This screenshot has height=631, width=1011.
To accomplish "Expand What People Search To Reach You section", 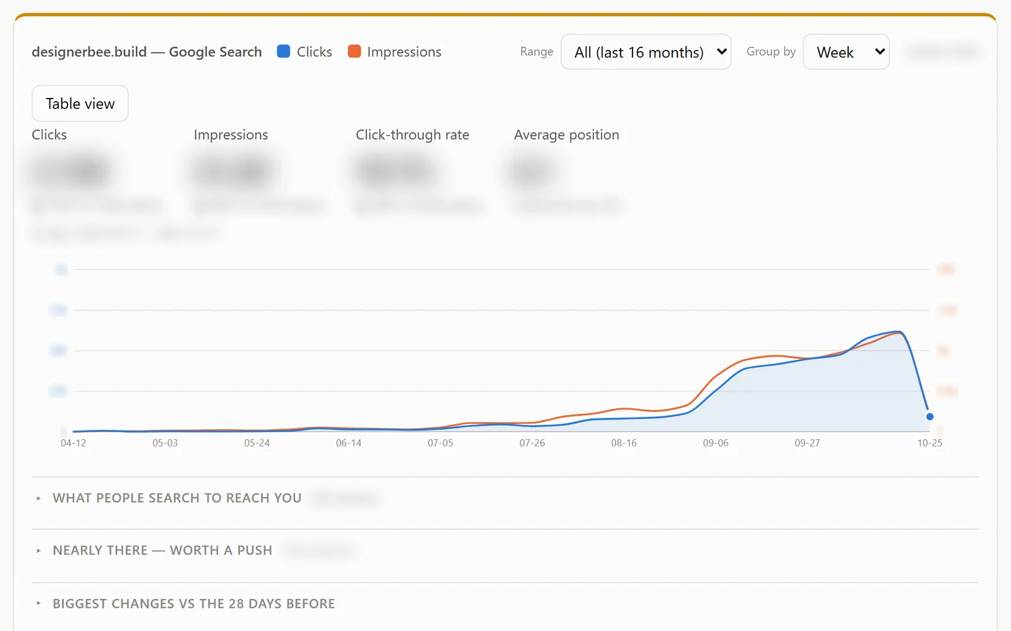I will [177, 498].
